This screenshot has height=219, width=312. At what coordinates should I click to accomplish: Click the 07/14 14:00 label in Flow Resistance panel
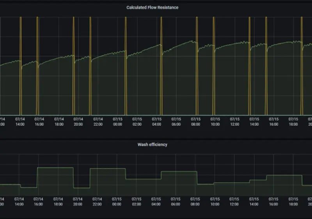click(20, 122)
